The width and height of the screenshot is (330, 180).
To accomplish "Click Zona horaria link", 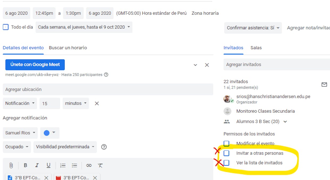I will pos(205,13).
